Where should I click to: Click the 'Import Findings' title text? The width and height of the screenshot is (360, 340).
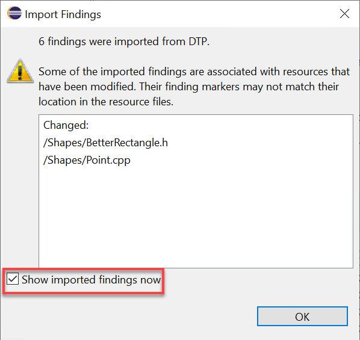pyautogui.click(x=63, y=14)
